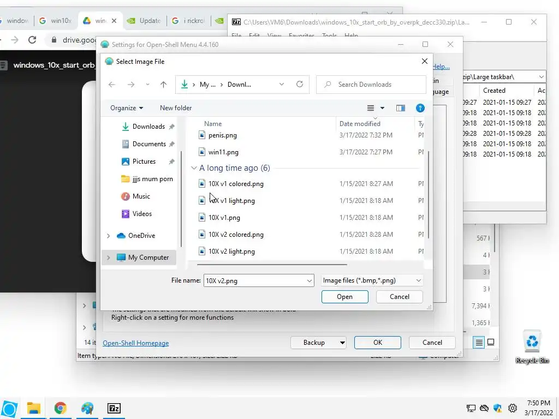Reload the Chrome page

tap(32, 40)
